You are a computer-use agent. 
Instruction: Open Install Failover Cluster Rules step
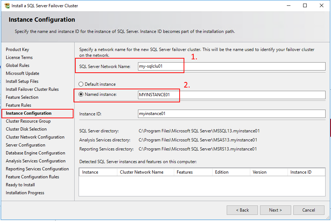point(32,89)
